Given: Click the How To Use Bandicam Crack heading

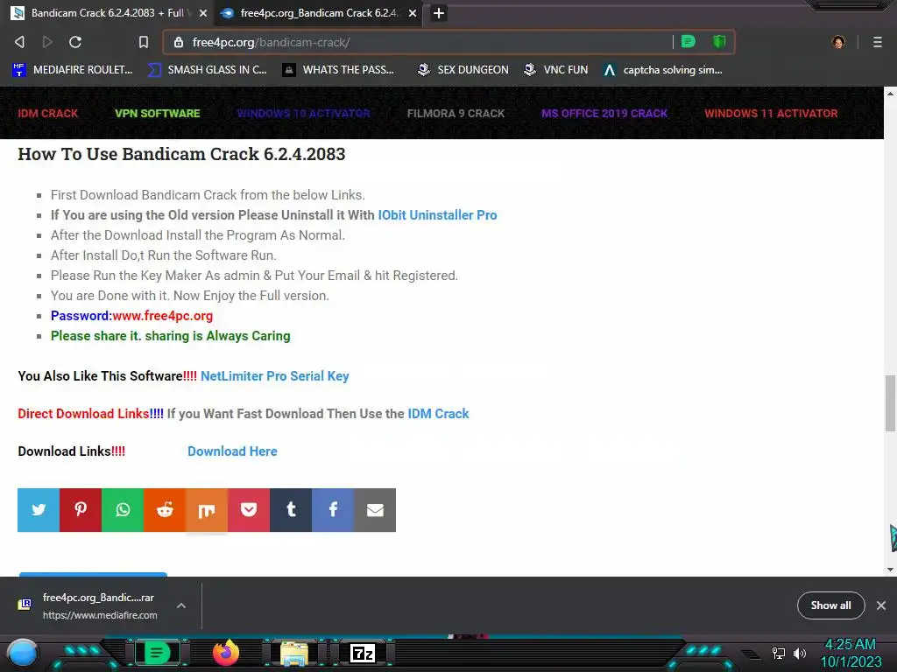Looking at the screenshot, I should (181, 154).
